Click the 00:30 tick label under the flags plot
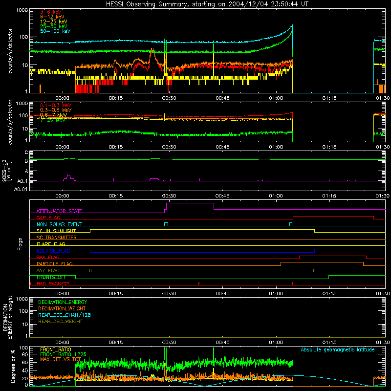Screen dimensions: 391x391 [169, 294]
